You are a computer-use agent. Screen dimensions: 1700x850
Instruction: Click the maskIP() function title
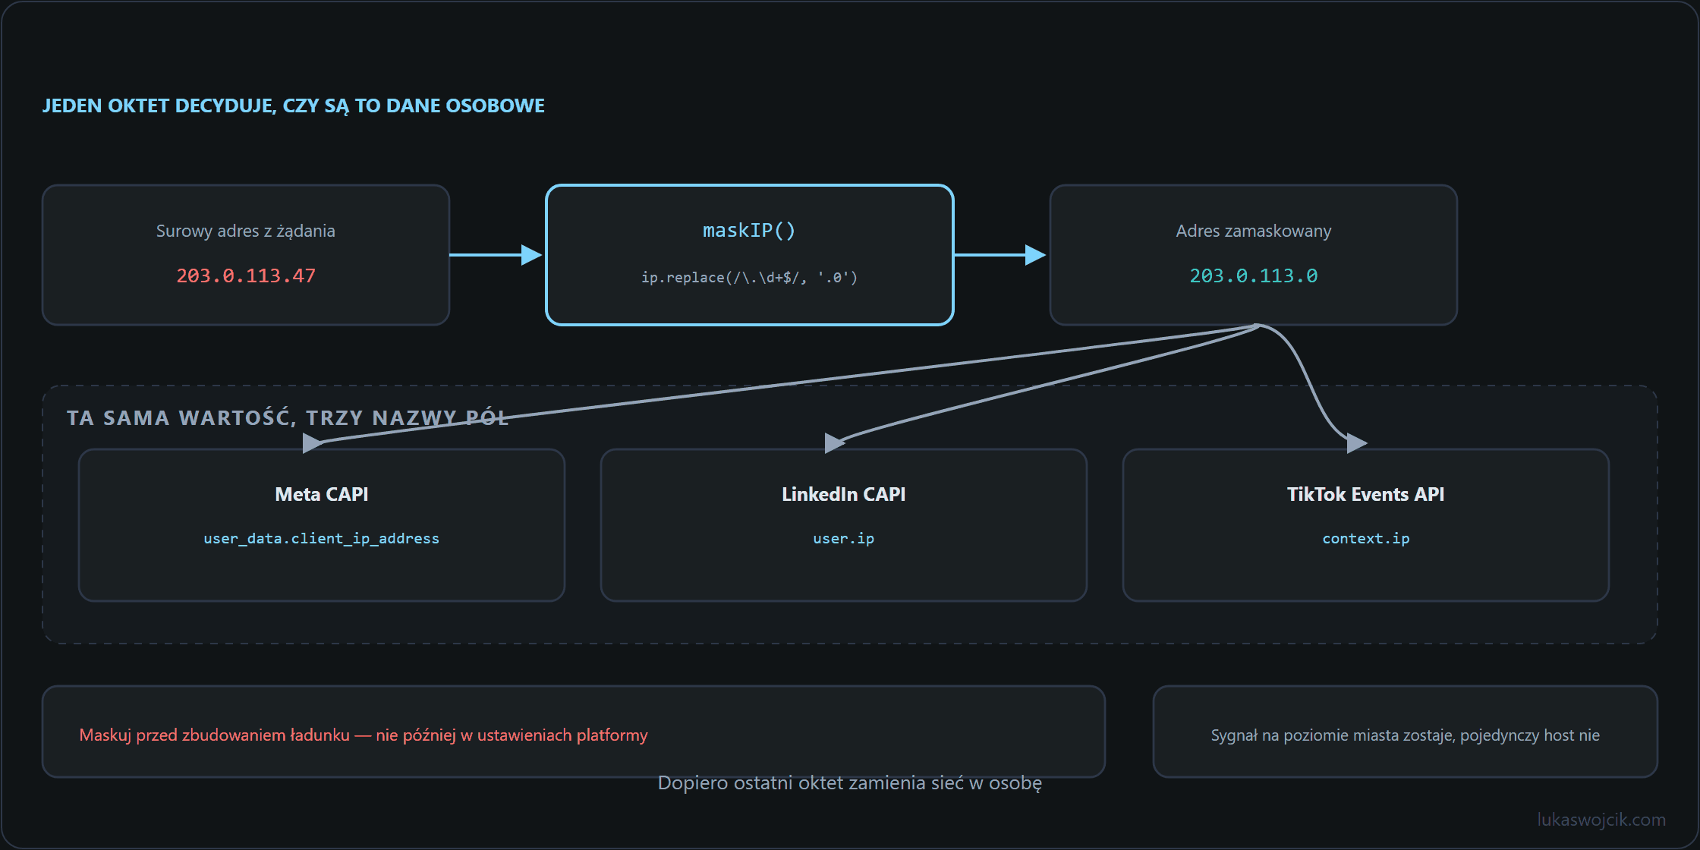coord(749,230)
